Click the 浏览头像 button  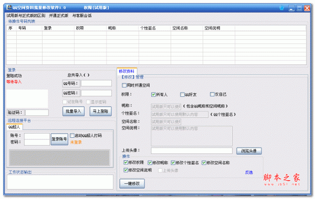tap(249, 151)
